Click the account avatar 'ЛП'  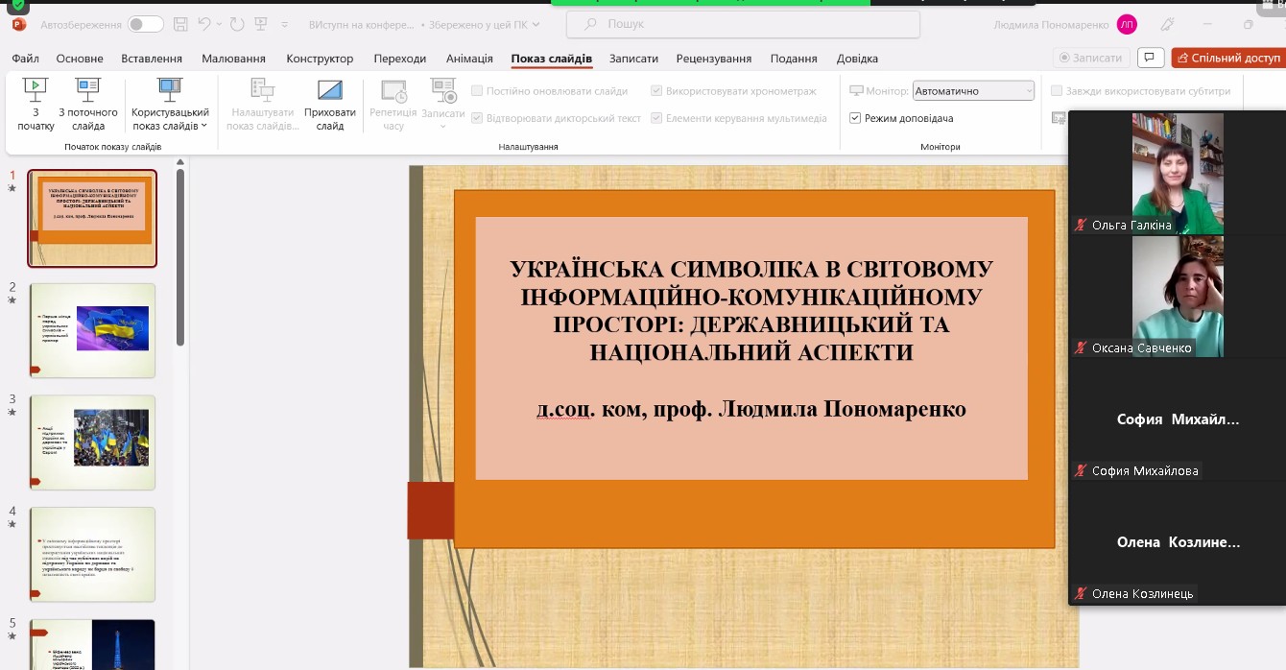[1127, 25]
